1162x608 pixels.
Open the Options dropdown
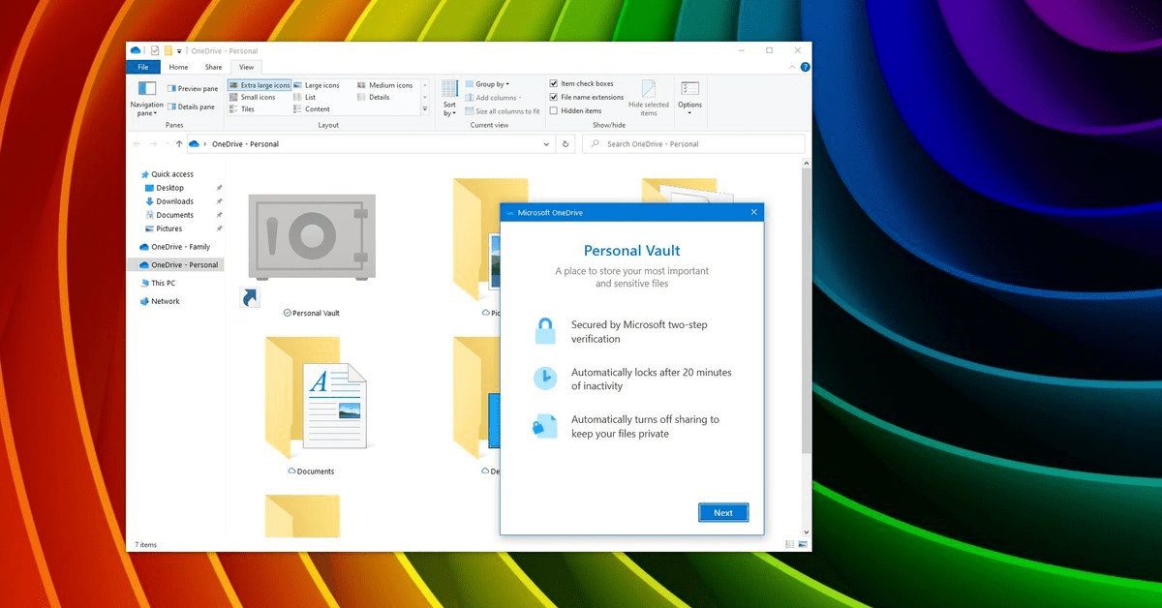coord(689,99)
